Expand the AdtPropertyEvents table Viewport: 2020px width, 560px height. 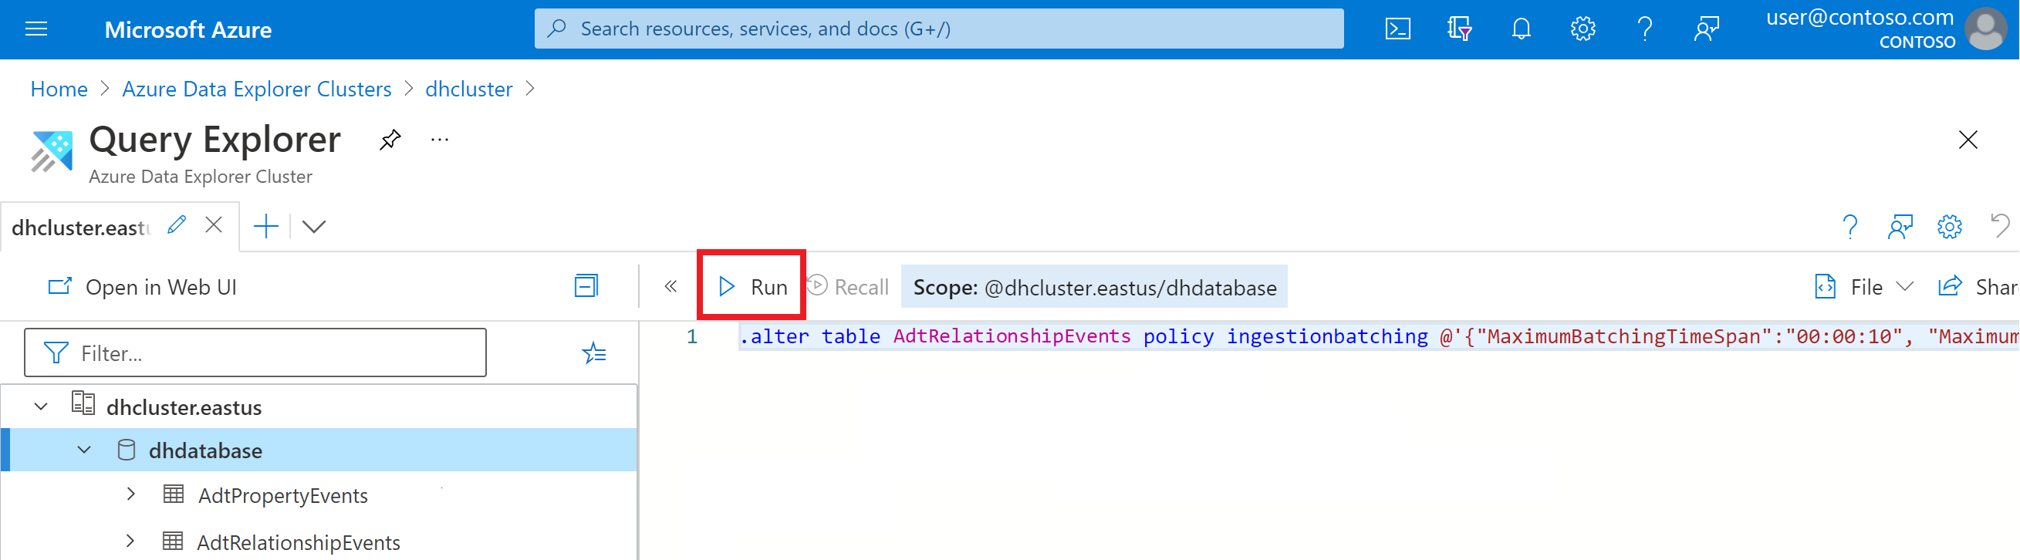(x=130, y=494)
